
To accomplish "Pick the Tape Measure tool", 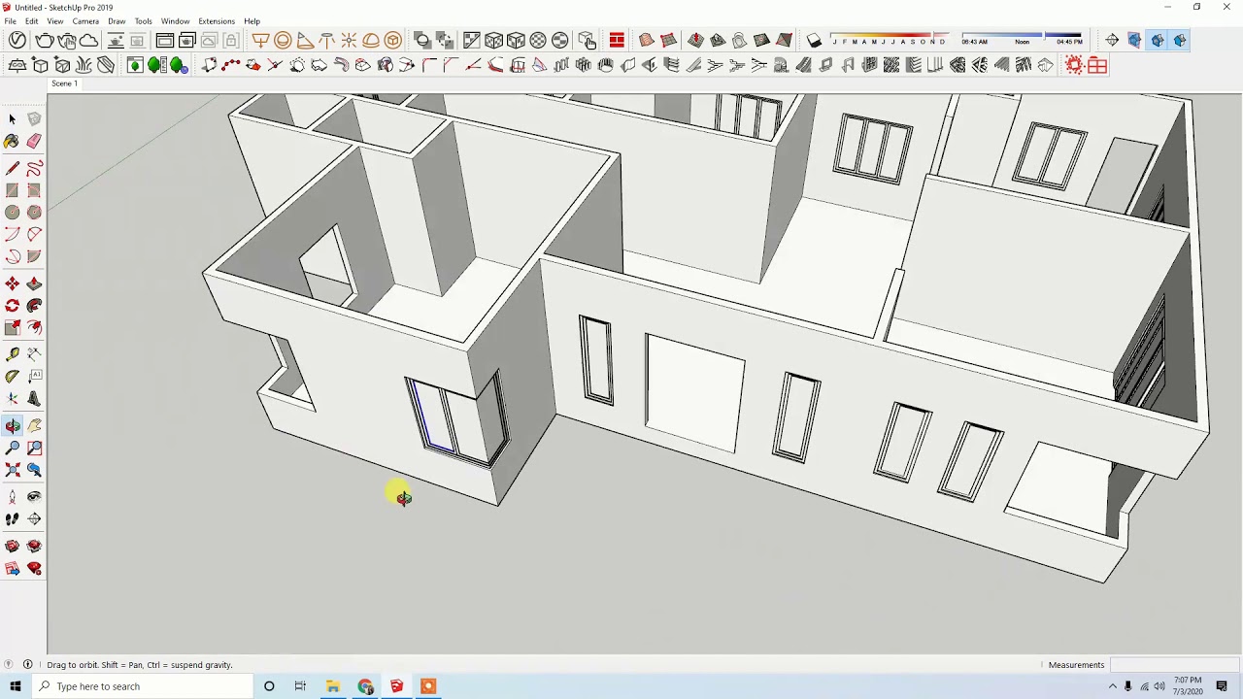I will click(13, 354).
